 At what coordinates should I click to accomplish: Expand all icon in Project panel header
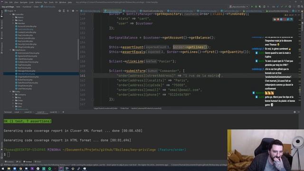tap(64, 11)
